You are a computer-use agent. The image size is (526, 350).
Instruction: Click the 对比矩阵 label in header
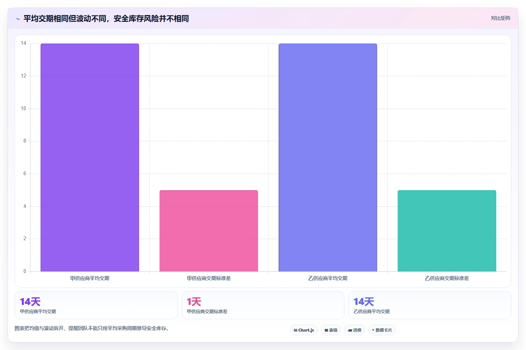[x=500, y=18]
